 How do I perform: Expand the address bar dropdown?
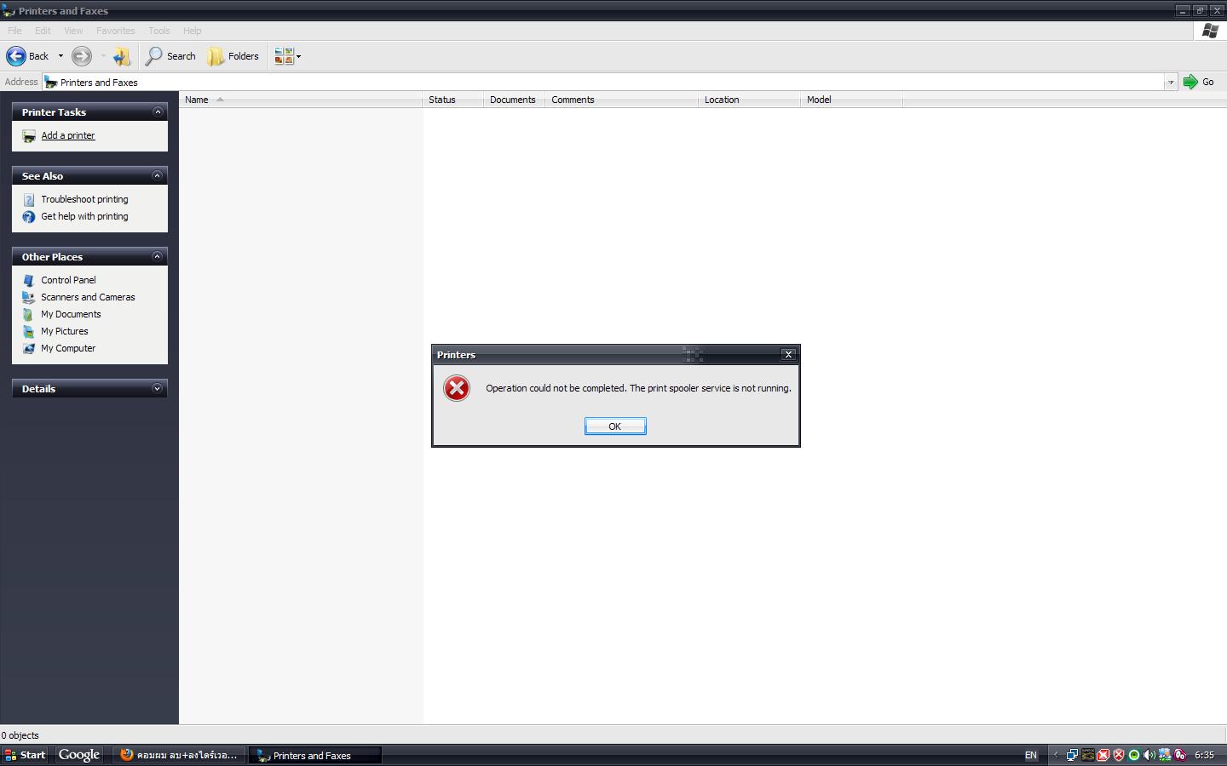[x=1171, y=83]
